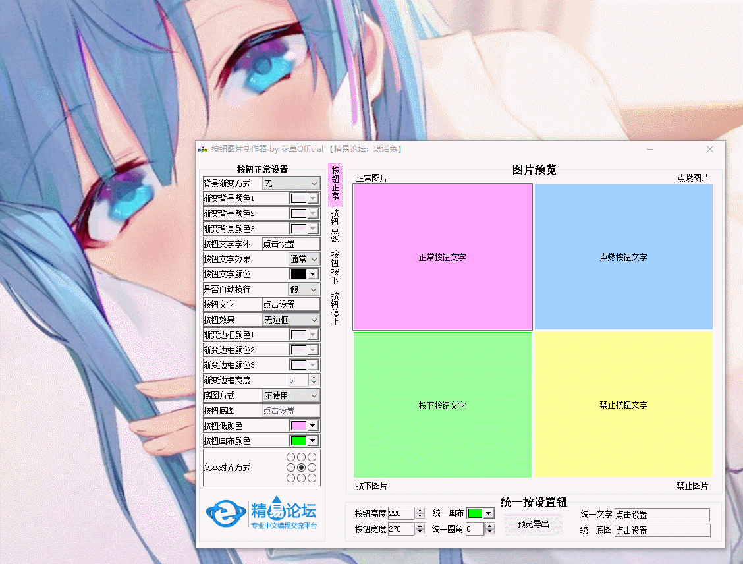The width and height of the screenshot is (743, 564).
Task: Open the 按钮画布颜色 dropdown arrow
Action: pyautogui.click(x=313, y=441)
